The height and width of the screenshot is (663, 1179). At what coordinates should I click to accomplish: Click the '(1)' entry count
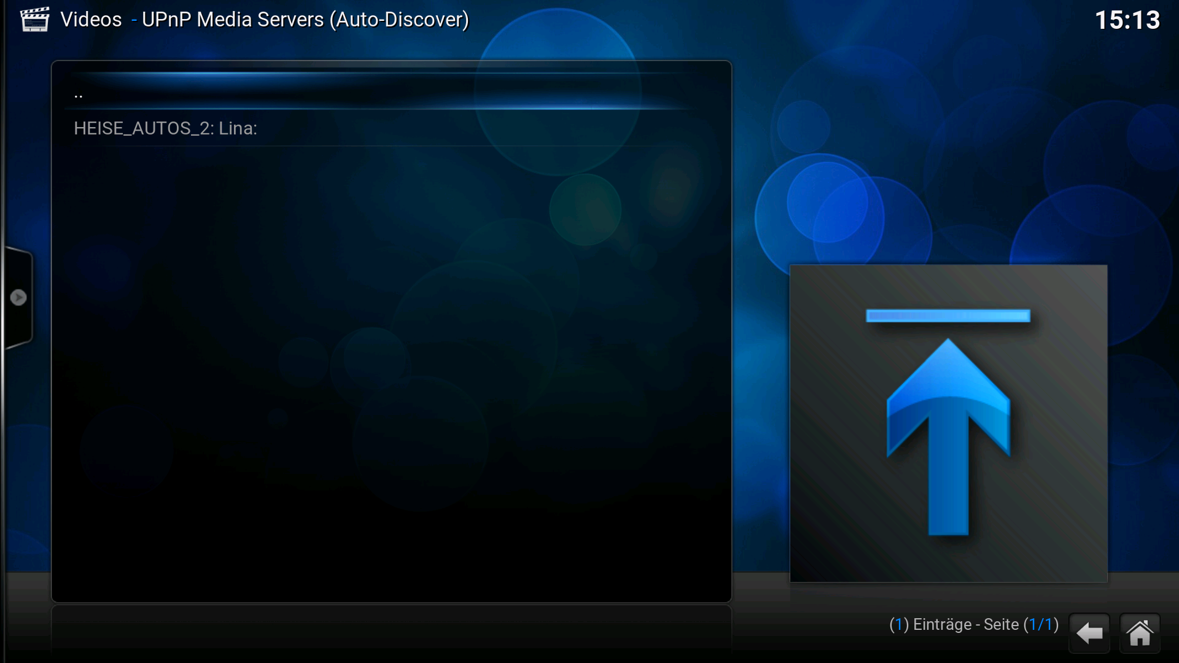tap(898, 625)
